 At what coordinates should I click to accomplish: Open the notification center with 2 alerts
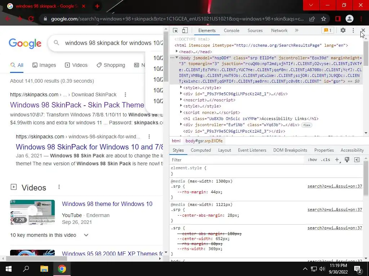[x=358, y=269]
